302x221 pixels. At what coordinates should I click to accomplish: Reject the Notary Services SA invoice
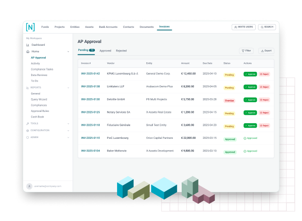pyautogui.click(x=264, y=113)
